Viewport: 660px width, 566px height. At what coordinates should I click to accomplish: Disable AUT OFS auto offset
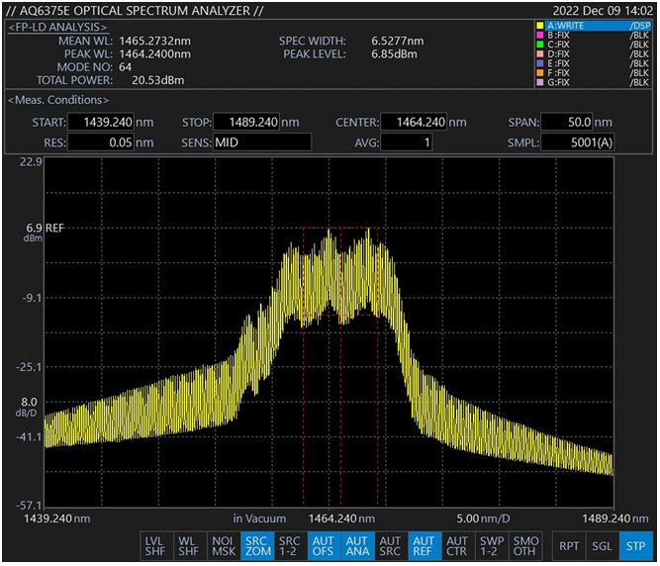(325, 546)
